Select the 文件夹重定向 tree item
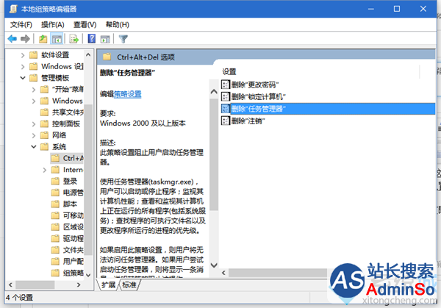 tap(73, 250)
